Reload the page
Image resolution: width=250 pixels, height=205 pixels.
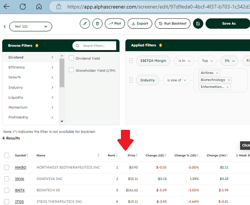(23, 7)
